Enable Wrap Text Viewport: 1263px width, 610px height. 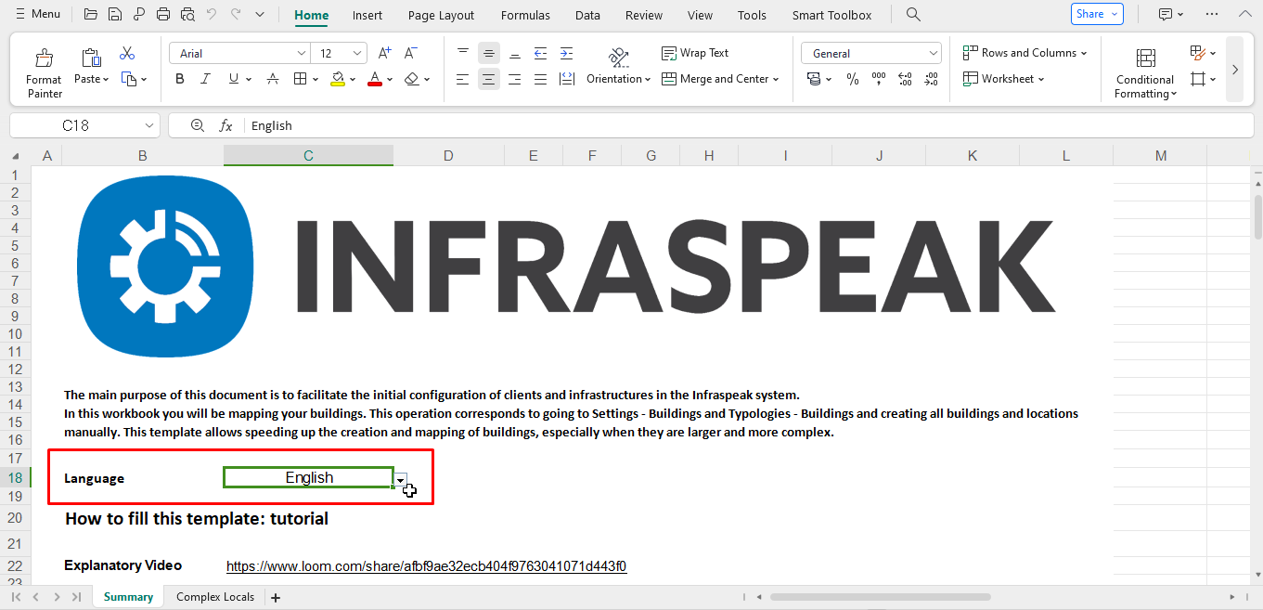695,53
